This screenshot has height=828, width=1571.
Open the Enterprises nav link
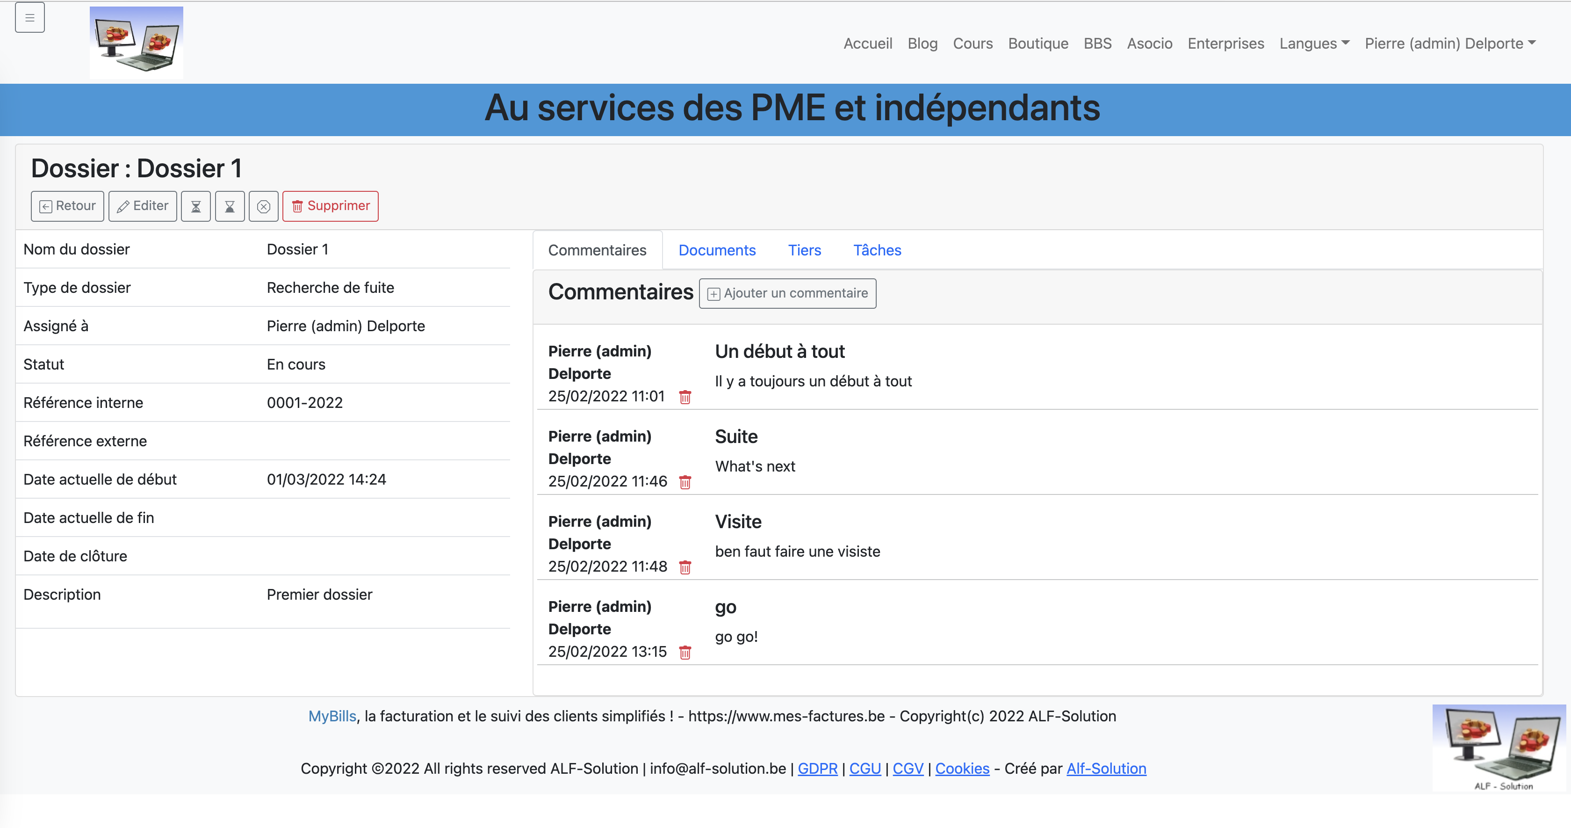[1226, 44]
